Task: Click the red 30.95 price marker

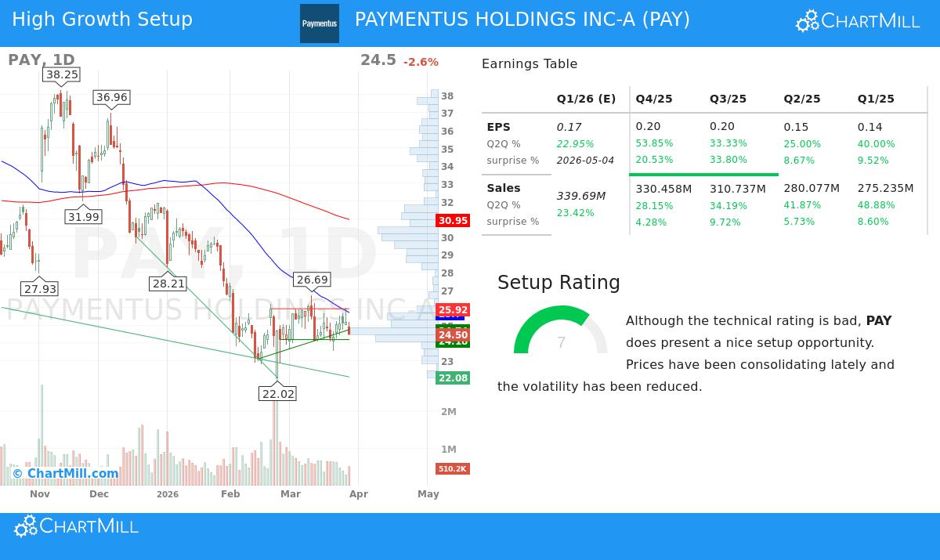Action: click(x=453, y=220)
